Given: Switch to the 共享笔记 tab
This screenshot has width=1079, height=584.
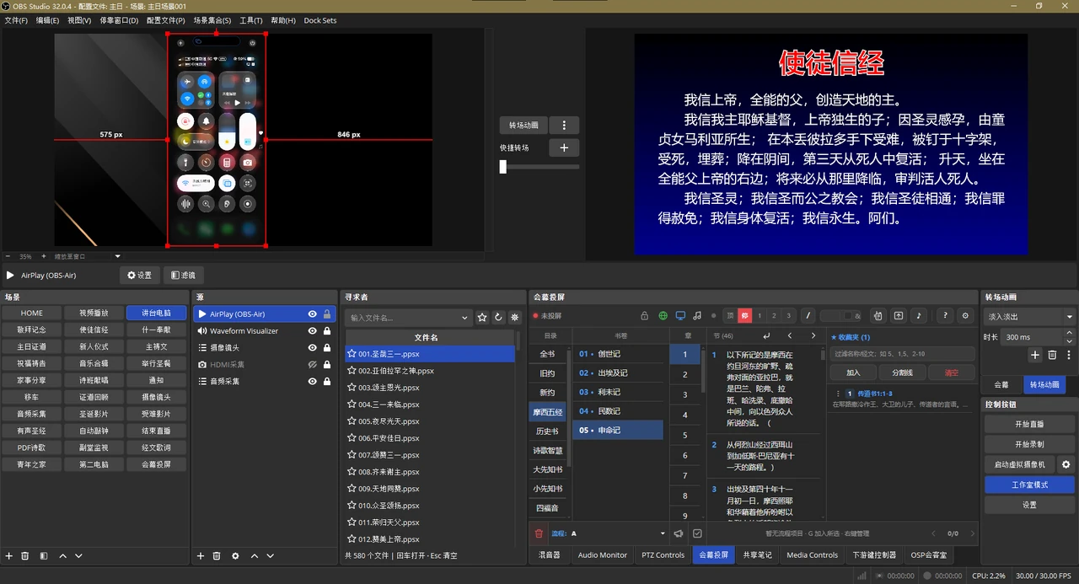Looking at the screenshot, I should tap(758, 555).
